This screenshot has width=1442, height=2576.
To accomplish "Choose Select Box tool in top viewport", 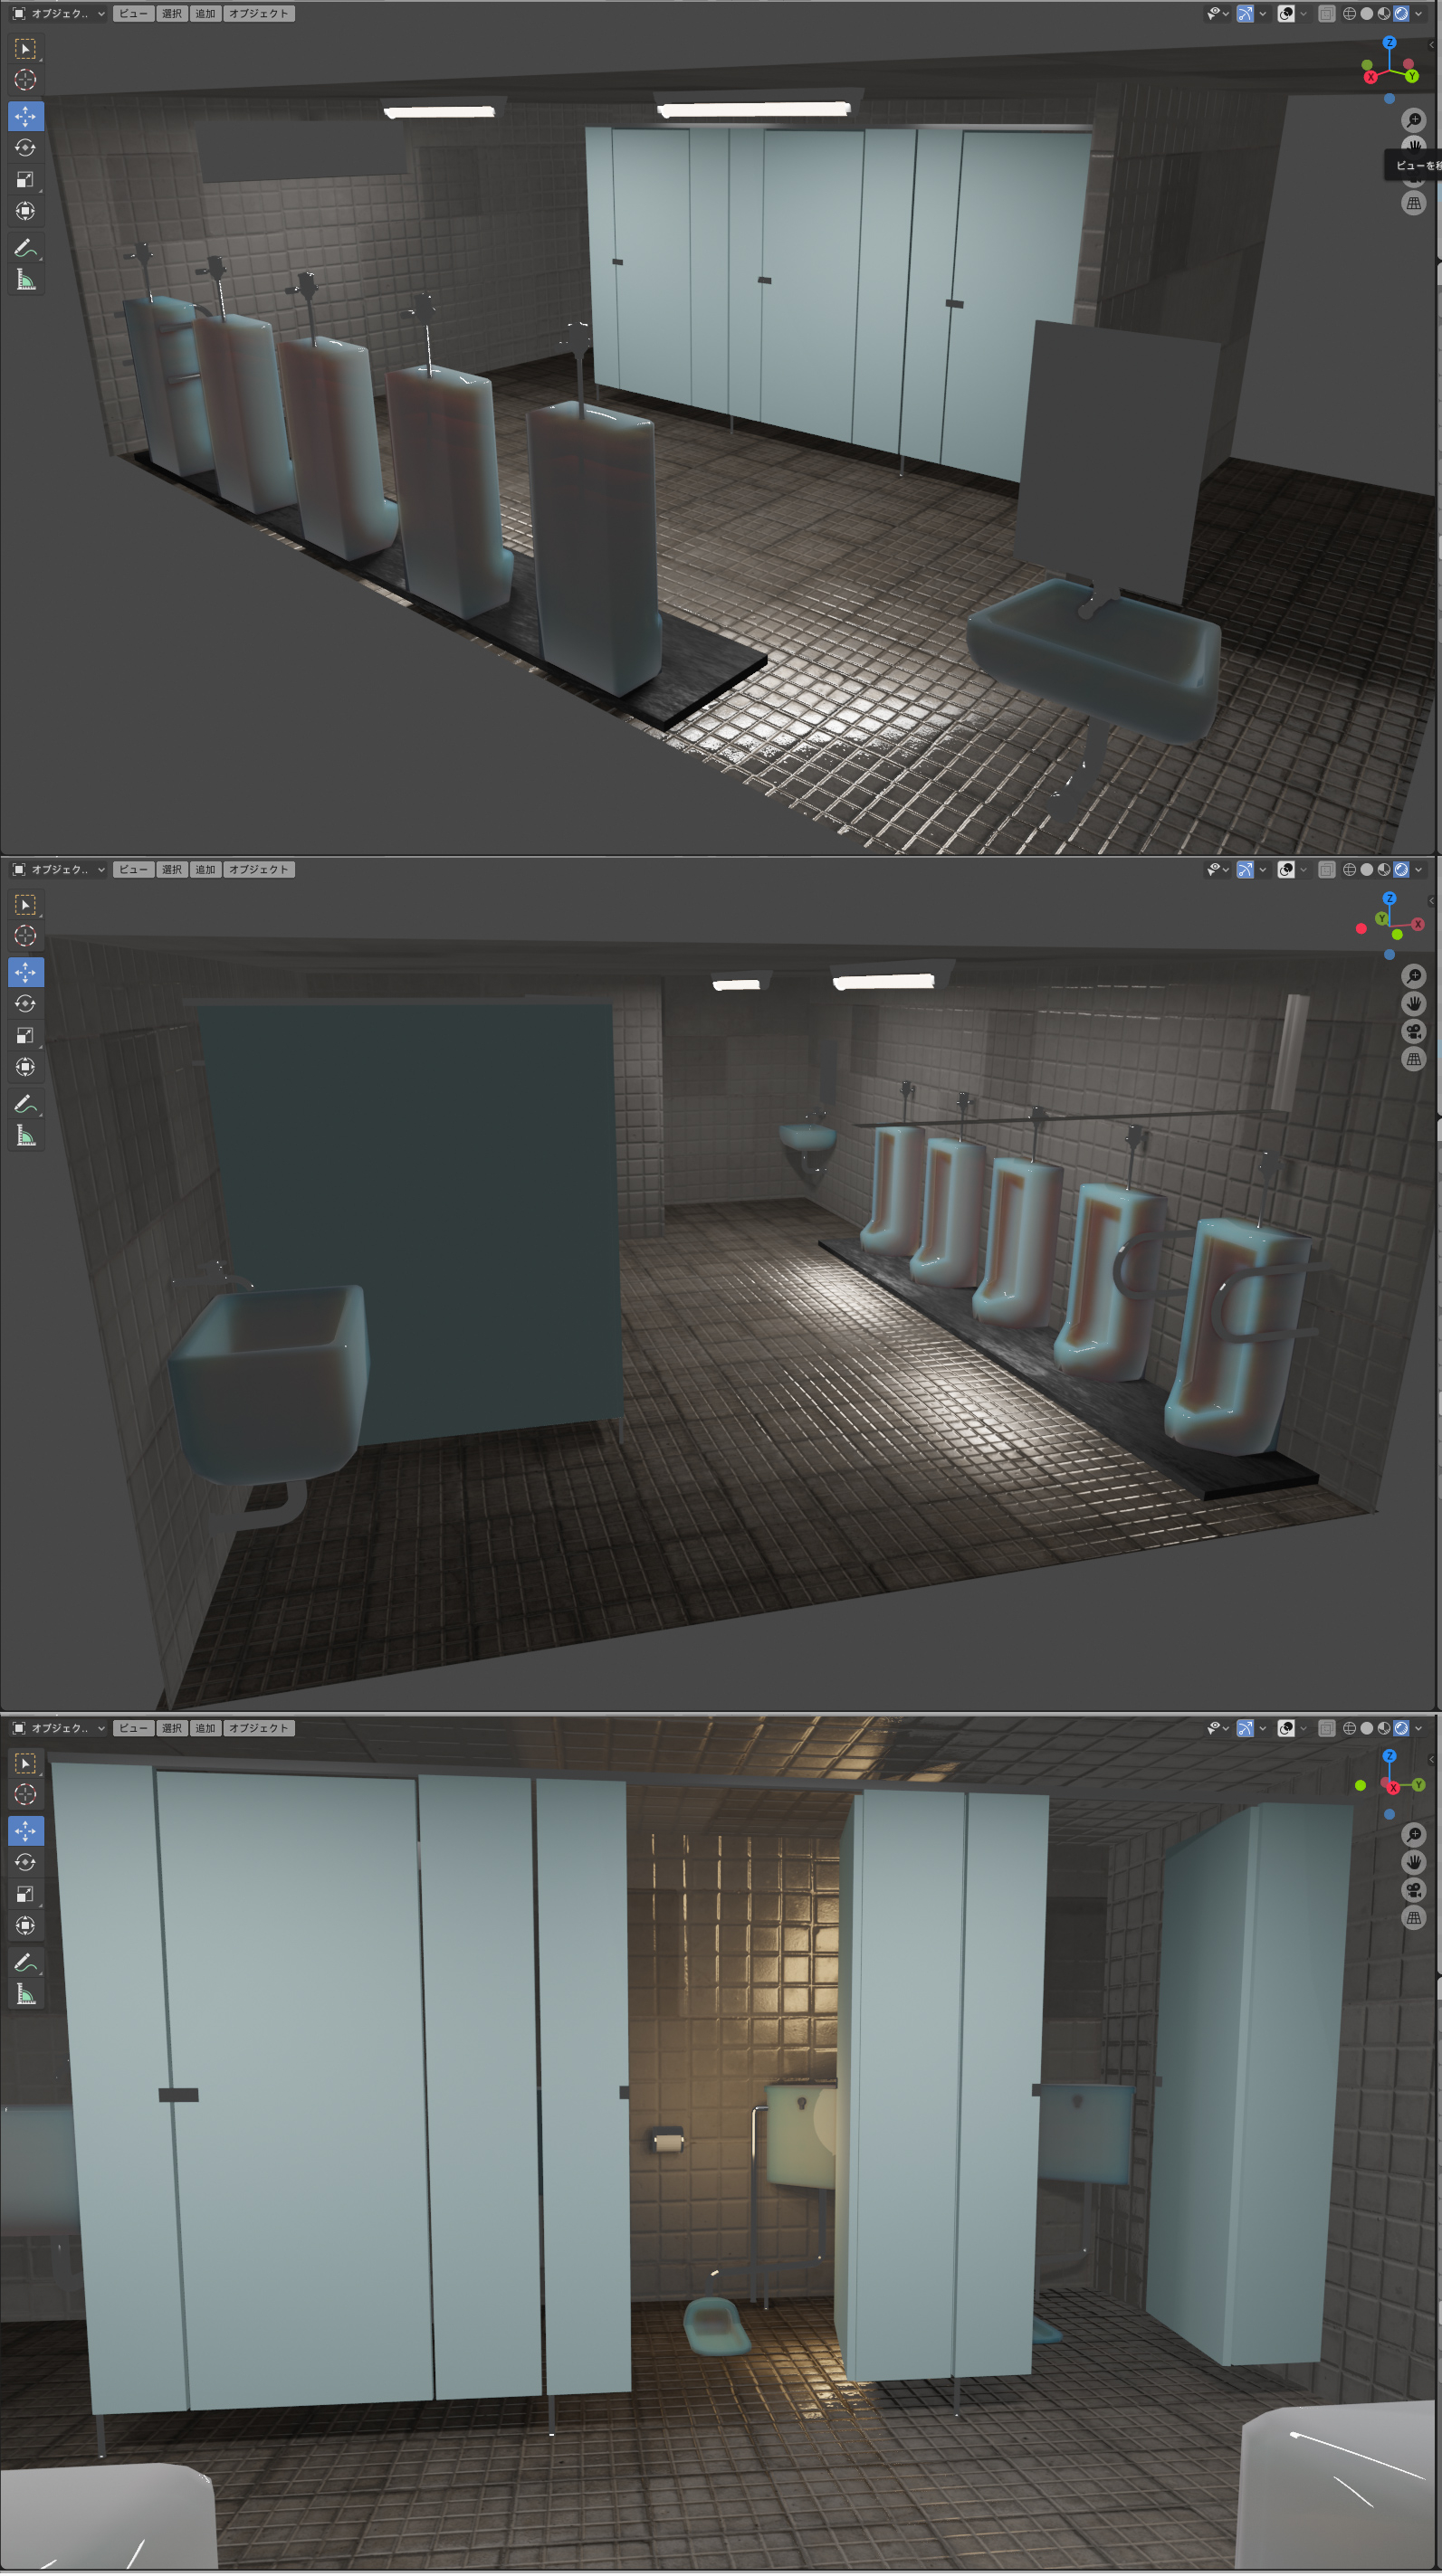I will coord(25,48).
